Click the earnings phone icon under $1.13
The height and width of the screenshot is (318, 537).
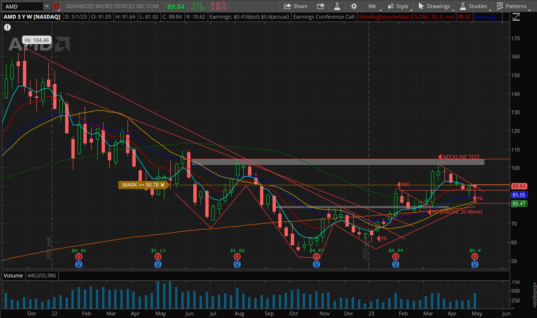158,257
